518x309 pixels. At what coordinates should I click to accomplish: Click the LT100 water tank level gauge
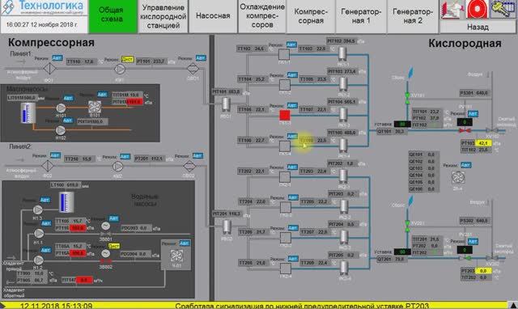(x=66, y=202)
